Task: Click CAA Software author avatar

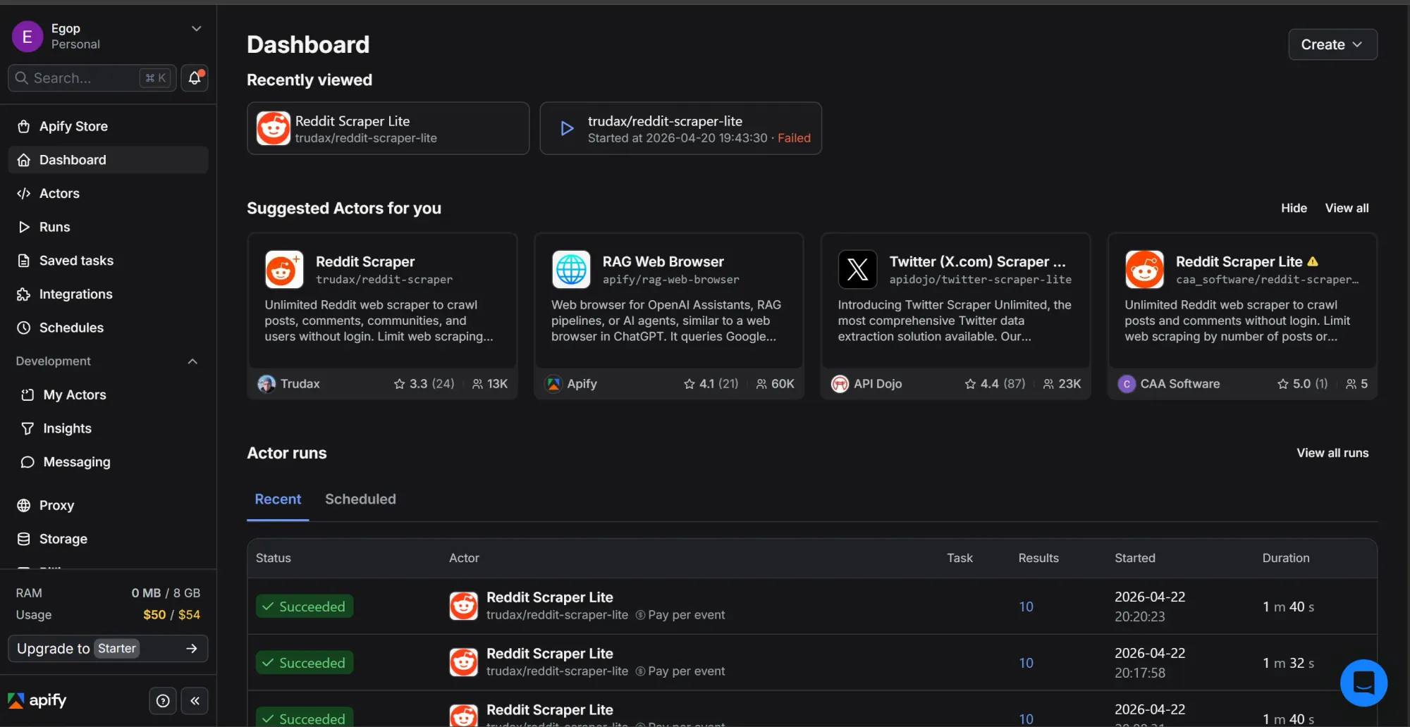Action: click(x=1127, y=383)
